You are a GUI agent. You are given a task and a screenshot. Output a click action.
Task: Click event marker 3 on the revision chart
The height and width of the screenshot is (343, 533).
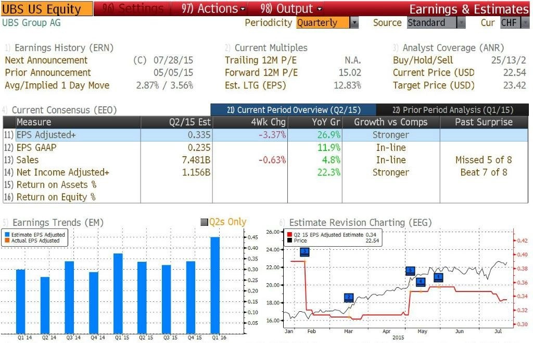[x=304, y=252]
